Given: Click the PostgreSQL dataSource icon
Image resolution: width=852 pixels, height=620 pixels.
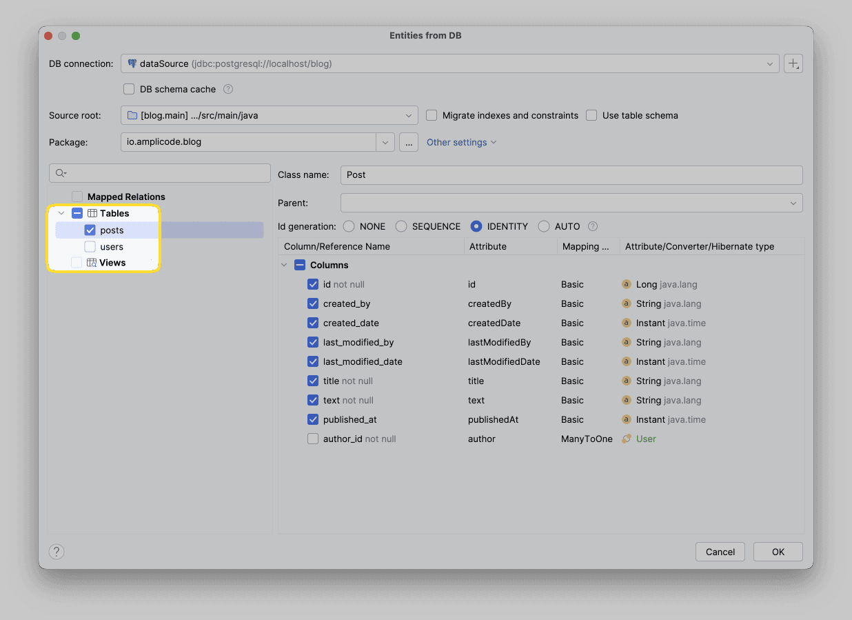Looking at the screenshot, I should (132, 63).
